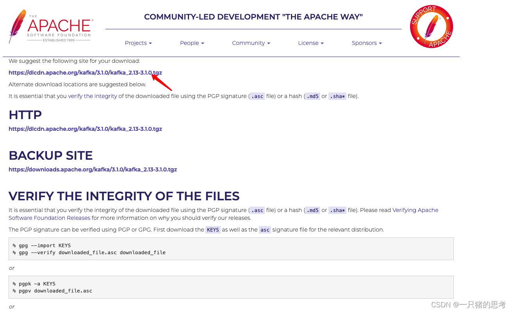Open the People dropdown menu
This screenshot has width=512, height=312.
point(192,43)
